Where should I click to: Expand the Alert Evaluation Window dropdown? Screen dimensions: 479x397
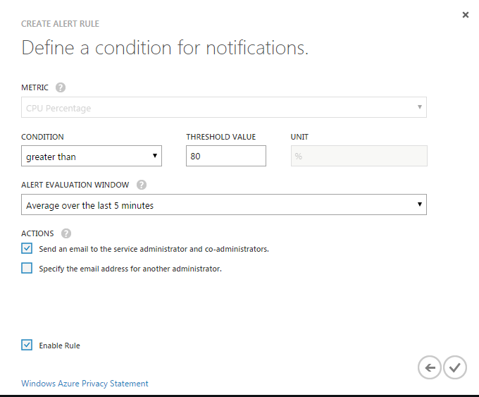(x=224, y=205)
